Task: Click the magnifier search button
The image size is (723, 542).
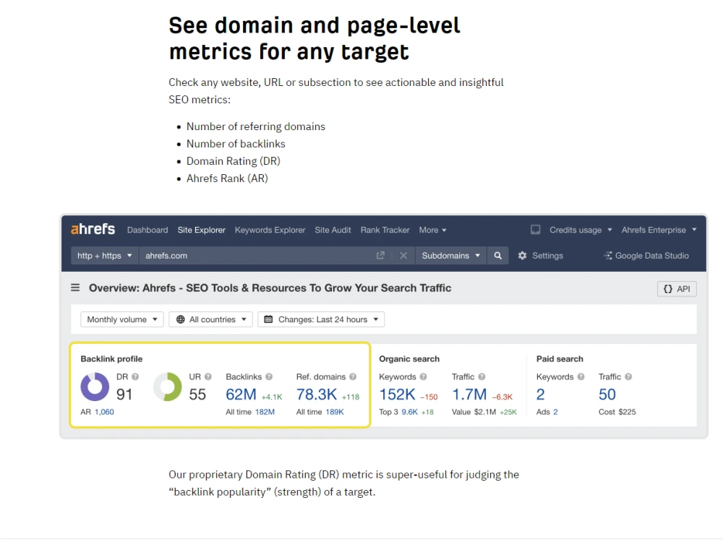Action: pyautogui.click(x=497, y=255)
